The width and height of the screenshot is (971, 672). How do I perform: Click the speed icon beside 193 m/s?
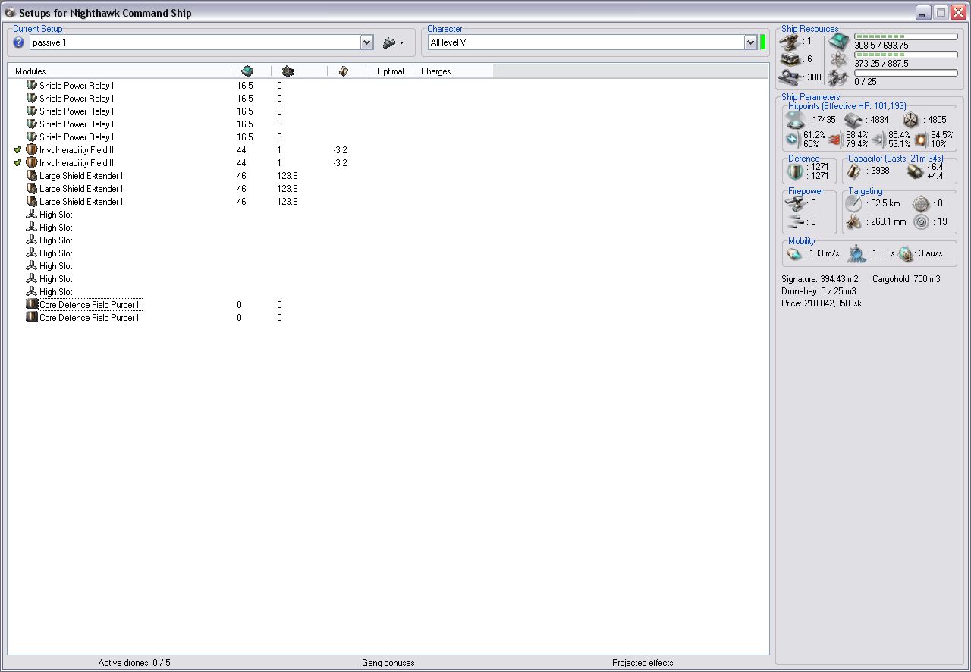[x=795, y=253]
